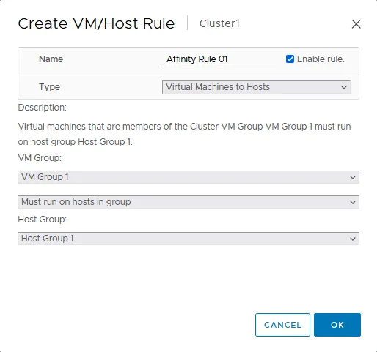Viewport: 377px width, 352px height.
Task: Click the chevron arrow on Host Group selector
Action: click(x=353, y=239)
